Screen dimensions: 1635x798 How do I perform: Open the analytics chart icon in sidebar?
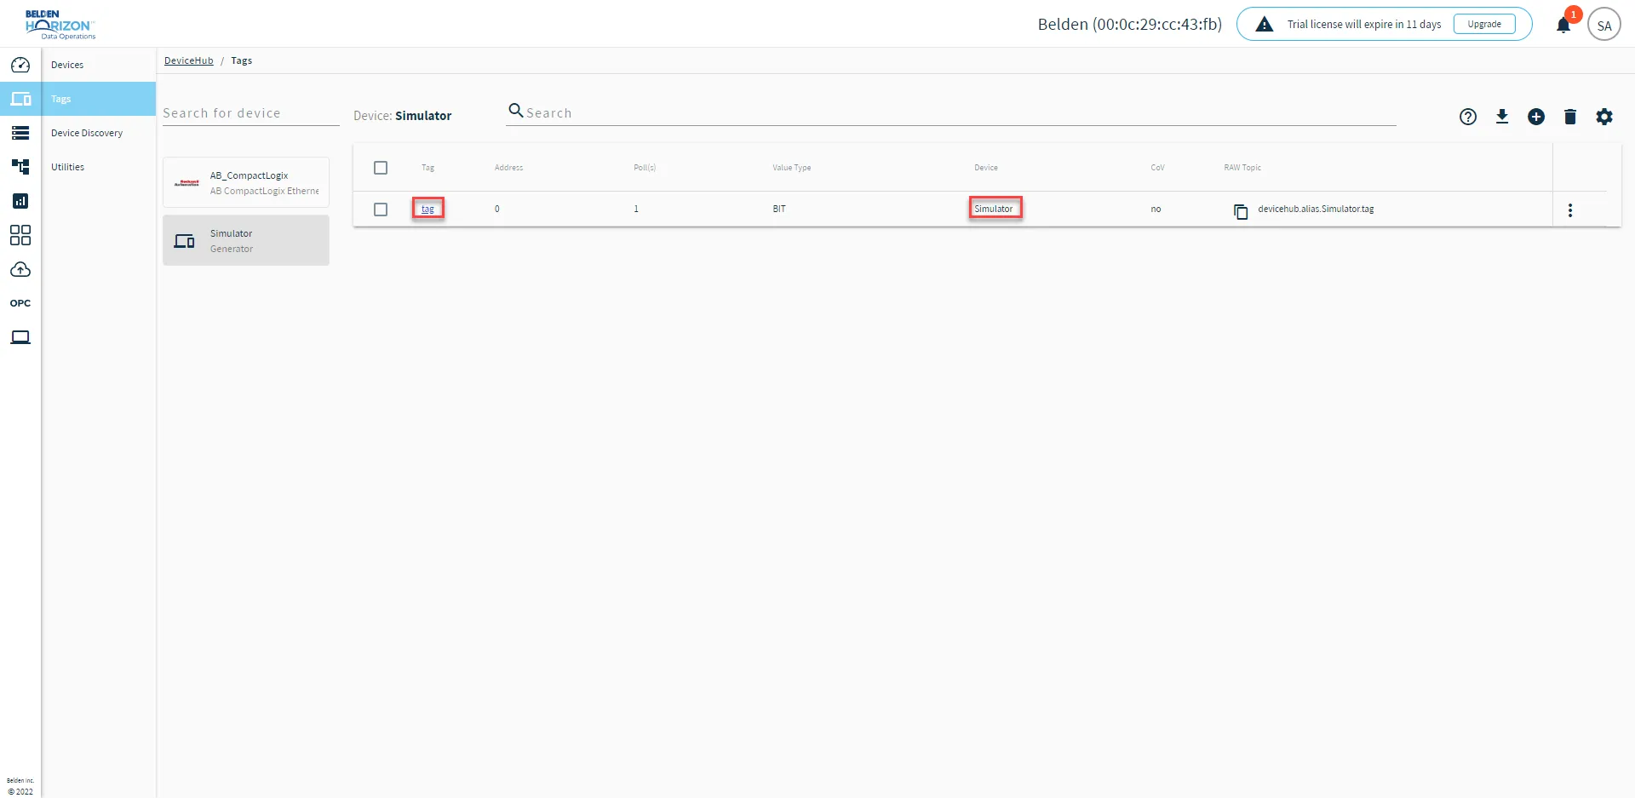[x=20, y=201]
